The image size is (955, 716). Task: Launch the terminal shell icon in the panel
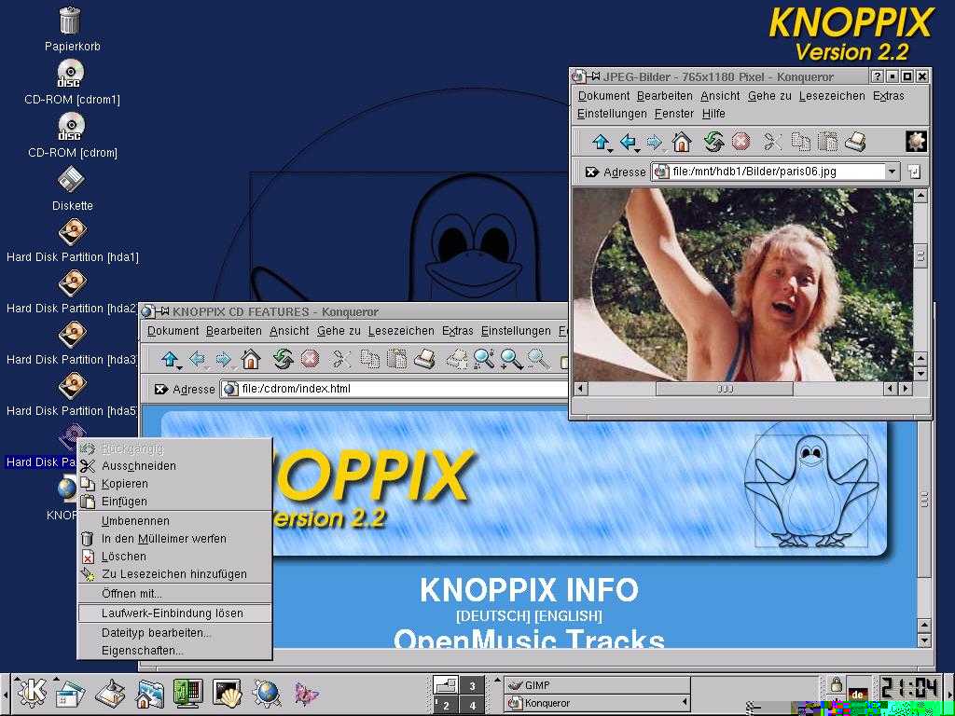click(227, 693)
